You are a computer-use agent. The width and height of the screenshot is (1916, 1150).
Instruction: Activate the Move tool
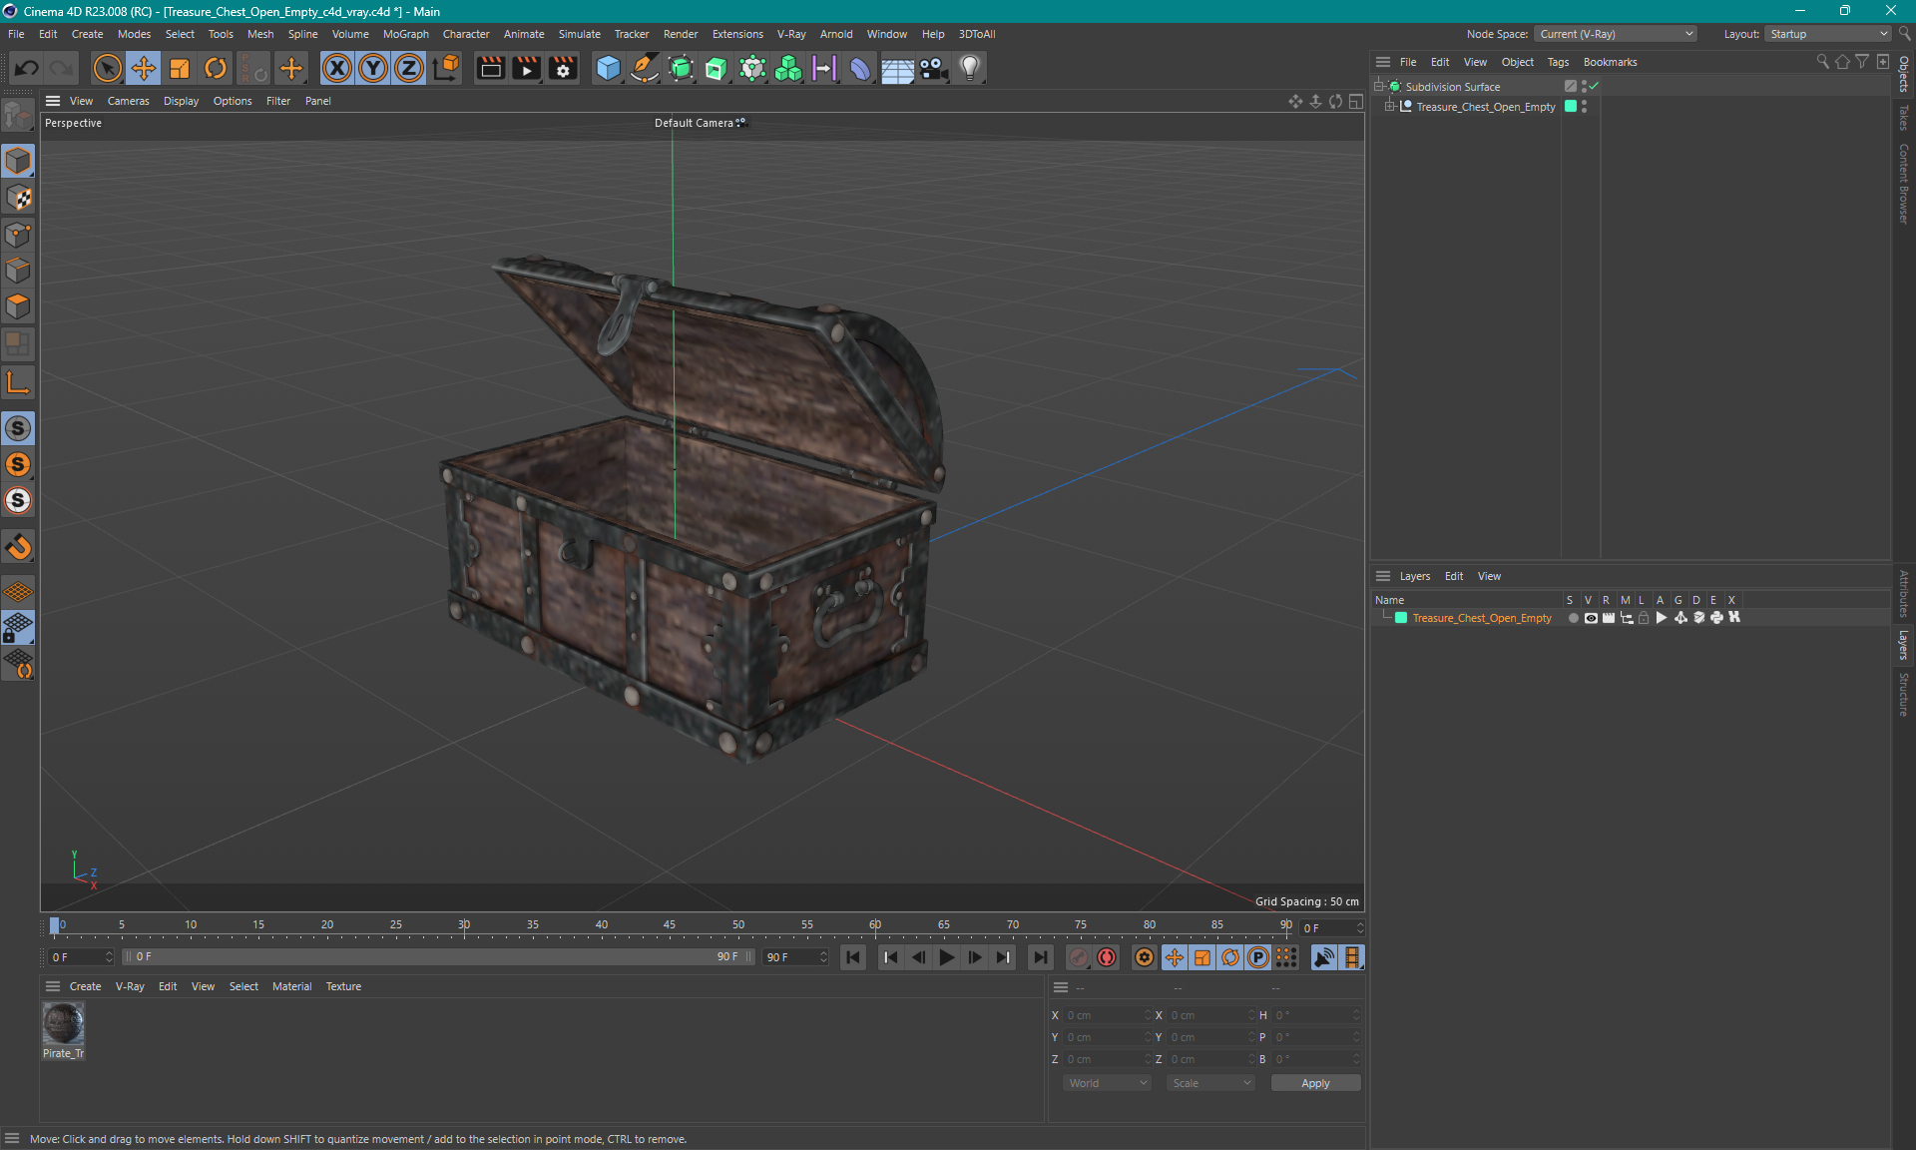click(143, 68)
